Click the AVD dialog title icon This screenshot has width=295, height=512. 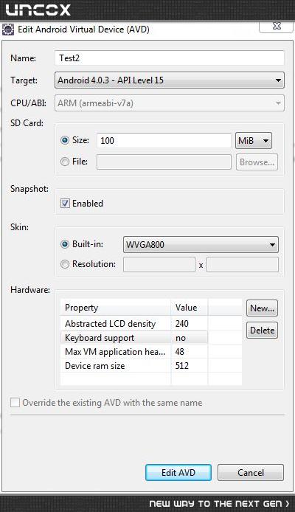8,30
